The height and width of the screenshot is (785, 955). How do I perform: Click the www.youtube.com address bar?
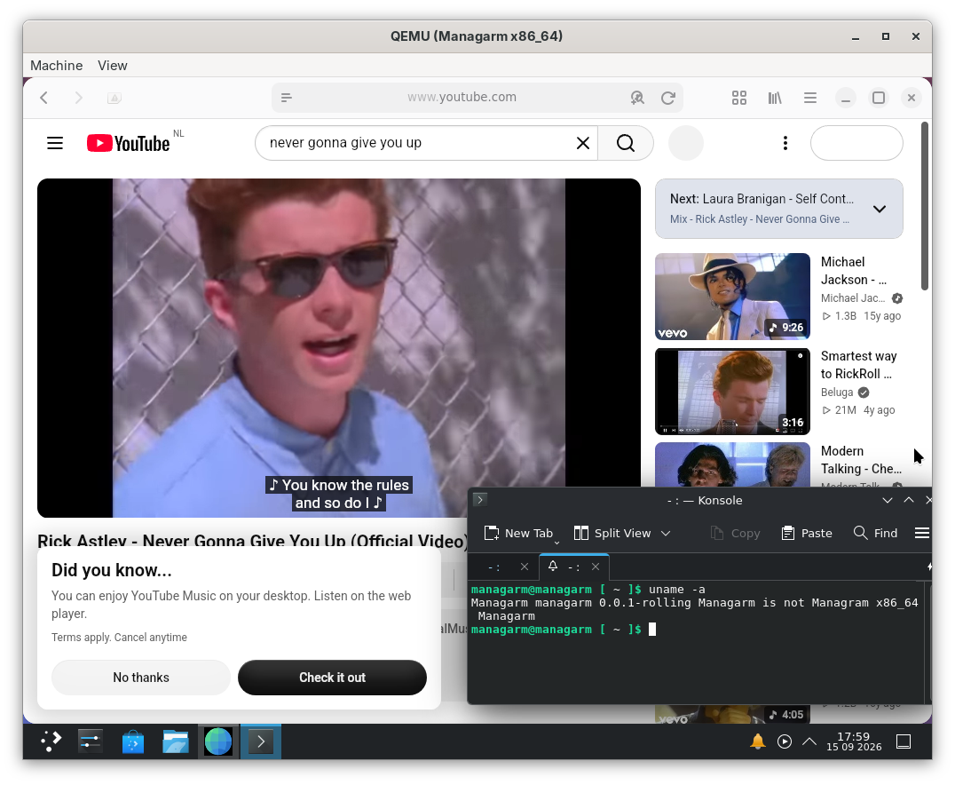462,98
